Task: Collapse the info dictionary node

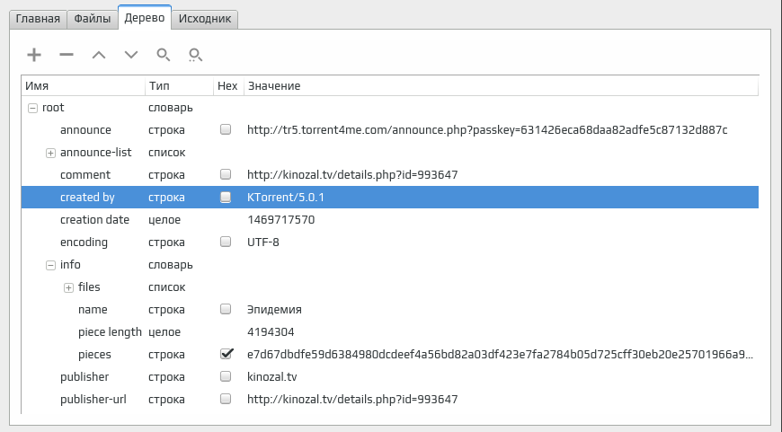Action: (x=50, y=265)
